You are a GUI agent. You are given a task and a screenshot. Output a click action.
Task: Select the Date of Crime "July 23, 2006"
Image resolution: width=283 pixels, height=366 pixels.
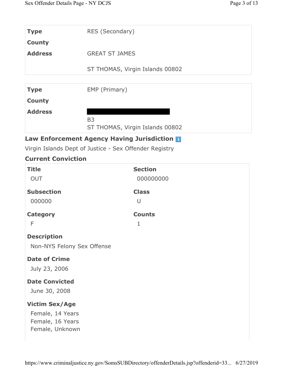[x=50, y=269]
